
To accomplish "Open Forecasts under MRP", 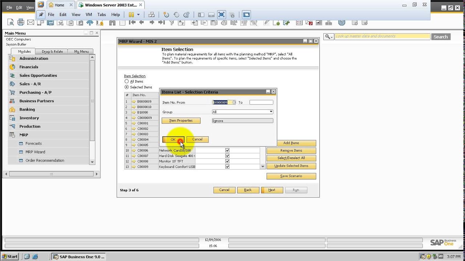I will tap(33, 144).
